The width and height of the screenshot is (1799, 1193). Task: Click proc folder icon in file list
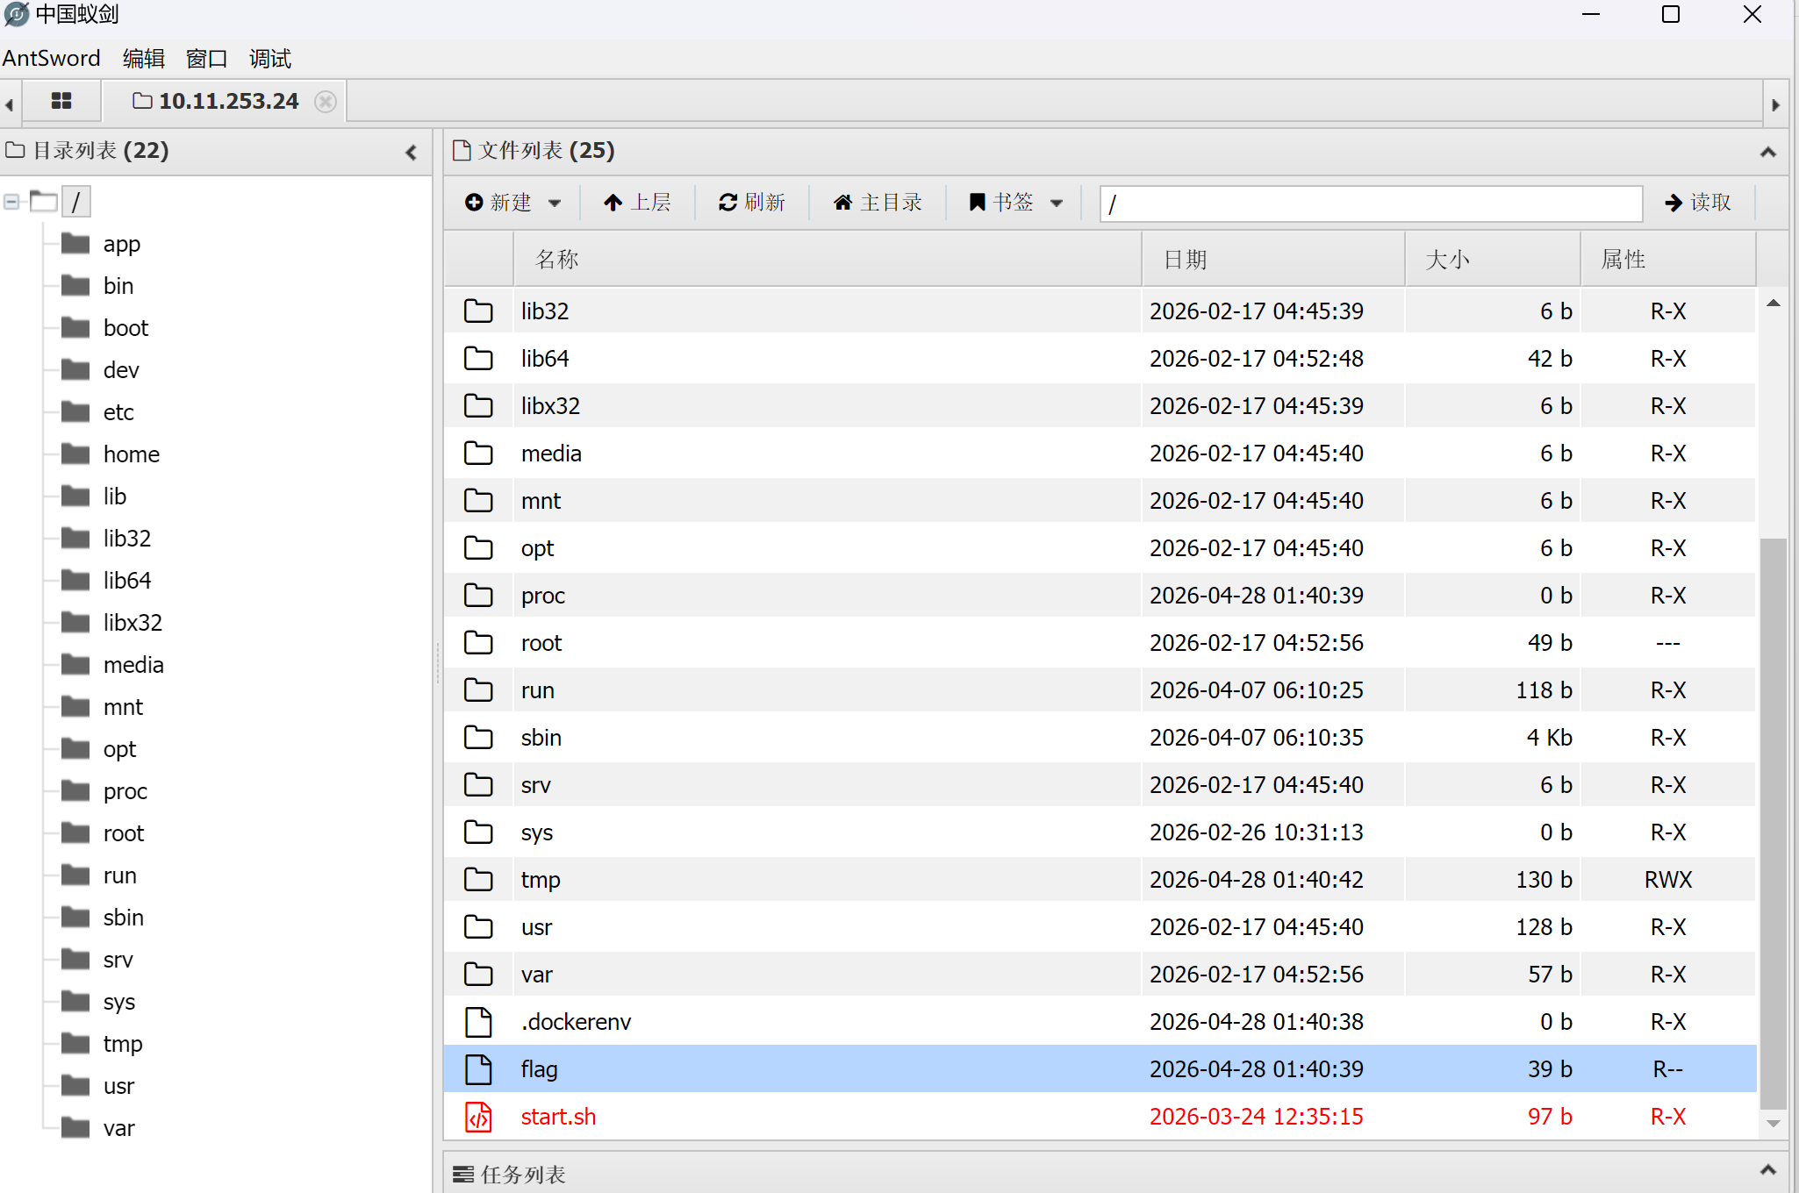[478, 595]
